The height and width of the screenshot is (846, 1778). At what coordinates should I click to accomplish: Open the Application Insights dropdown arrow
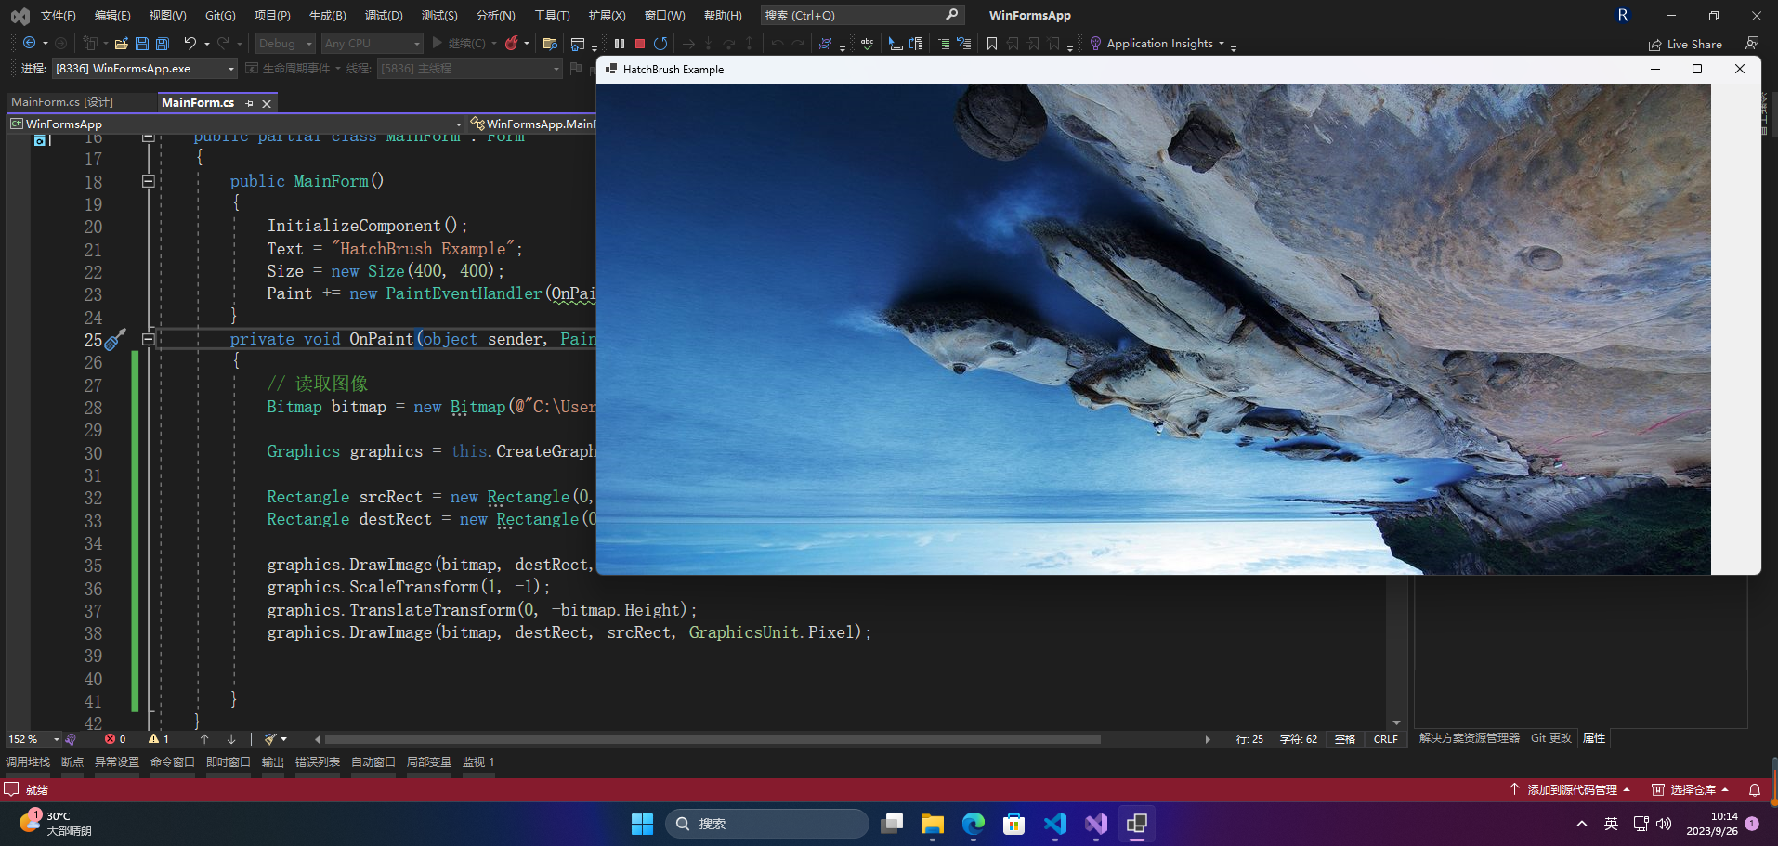tap(1222, 44)
